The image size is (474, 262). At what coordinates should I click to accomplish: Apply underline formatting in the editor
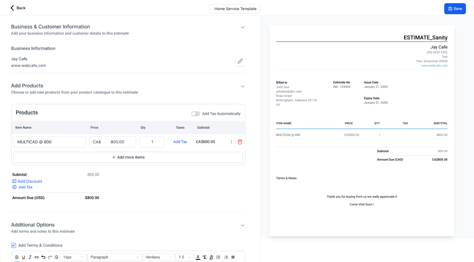[24, 257]
